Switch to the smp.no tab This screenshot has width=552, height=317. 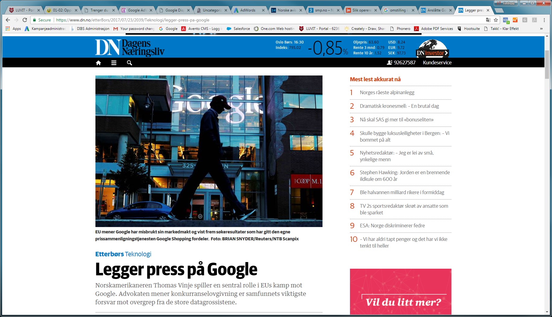coord(324,10)
